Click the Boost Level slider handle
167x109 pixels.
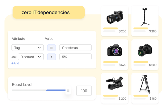pyautogui.click(x=68, y=90)
